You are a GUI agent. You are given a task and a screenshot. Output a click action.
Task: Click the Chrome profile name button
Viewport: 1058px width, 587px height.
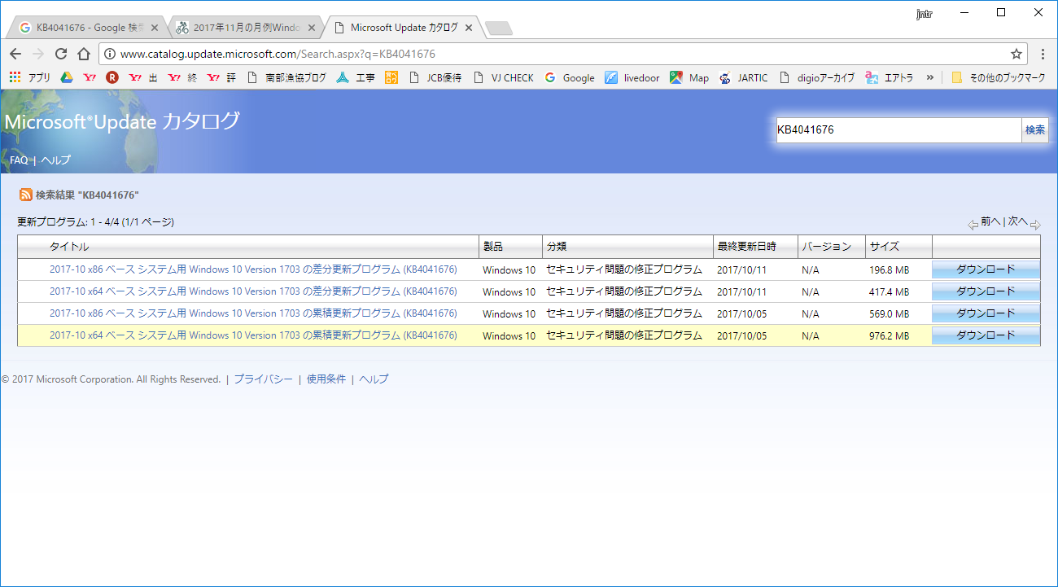click(924, 14)
